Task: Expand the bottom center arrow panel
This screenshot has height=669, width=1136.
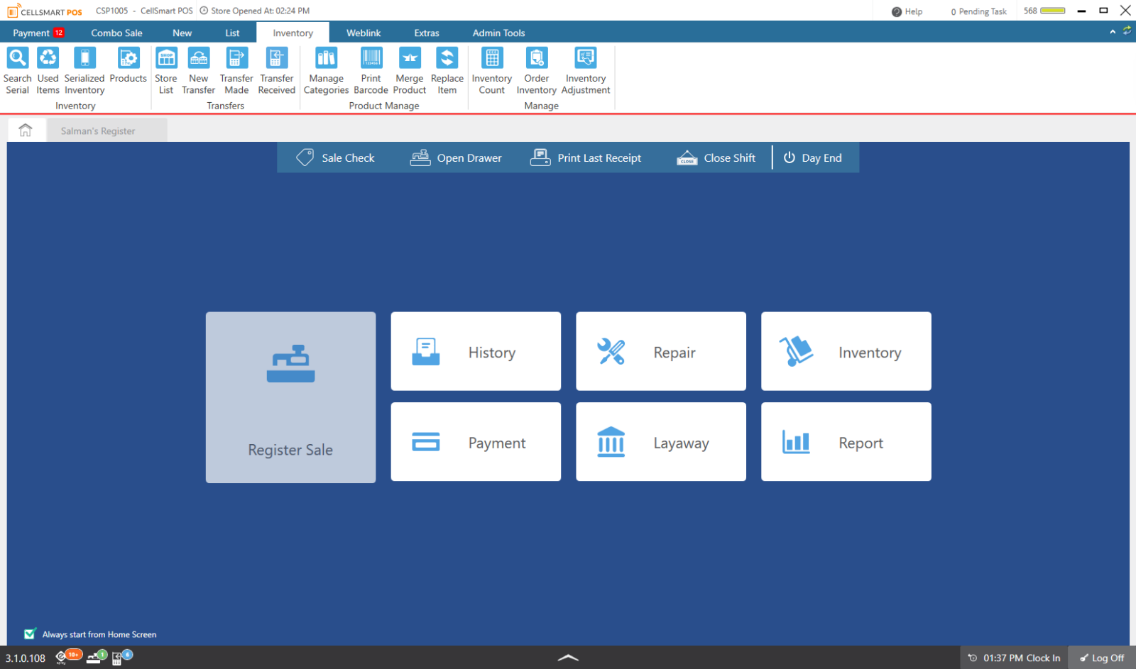Action: pyautogui.click(x=567, y=657)
